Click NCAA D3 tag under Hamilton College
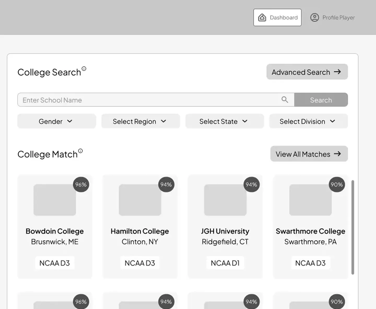Image resolution: width=376 pixels, height=309 pixels. tap(140, 263)
